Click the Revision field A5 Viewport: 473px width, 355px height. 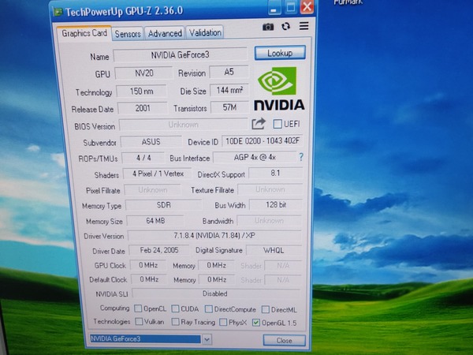click(x=229, y=72)
